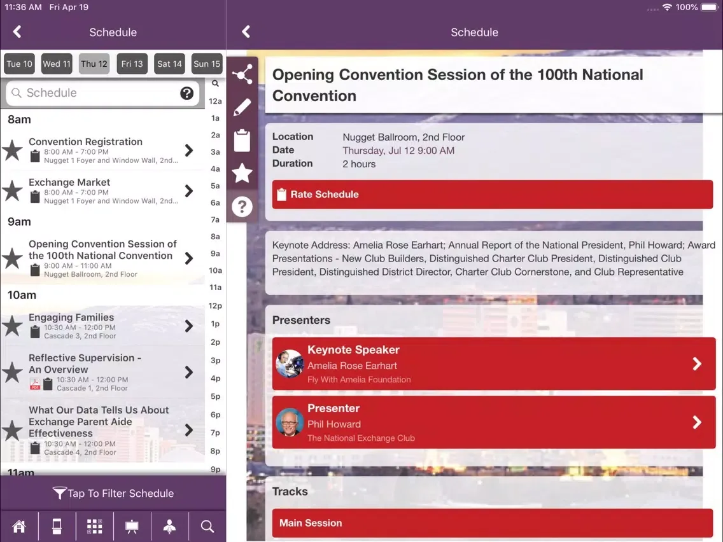723x542 pixels.
Task: Tap the white star favorite icon
Action: 242,173
